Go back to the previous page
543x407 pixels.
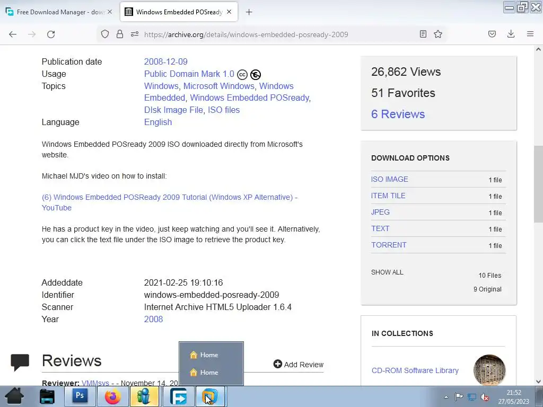[13, 34]
